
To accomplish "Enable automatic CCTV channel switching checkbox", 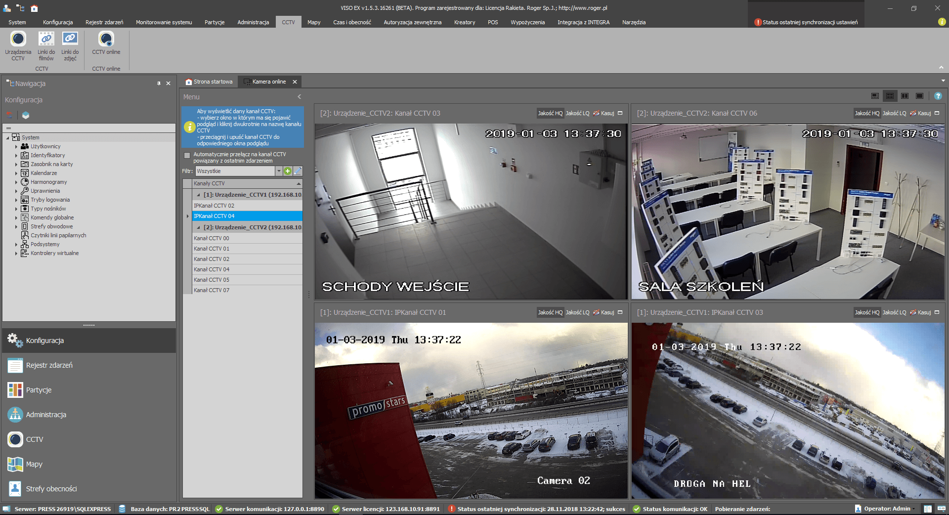I will (187, 155).
